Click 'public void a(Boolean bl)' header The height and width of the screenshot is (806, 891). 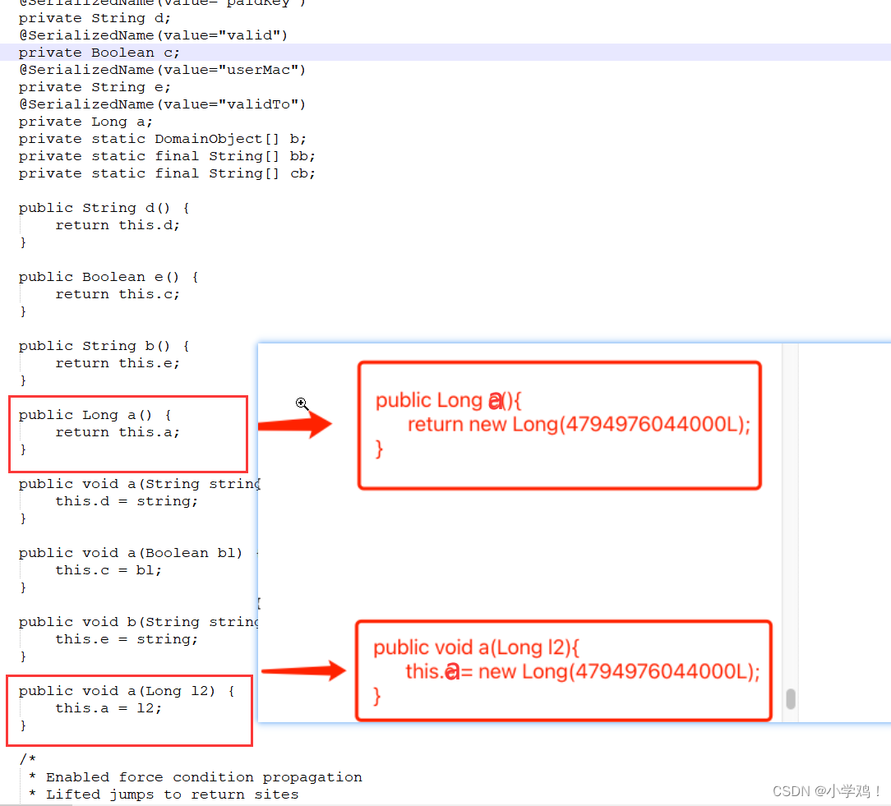click(130, 553)
